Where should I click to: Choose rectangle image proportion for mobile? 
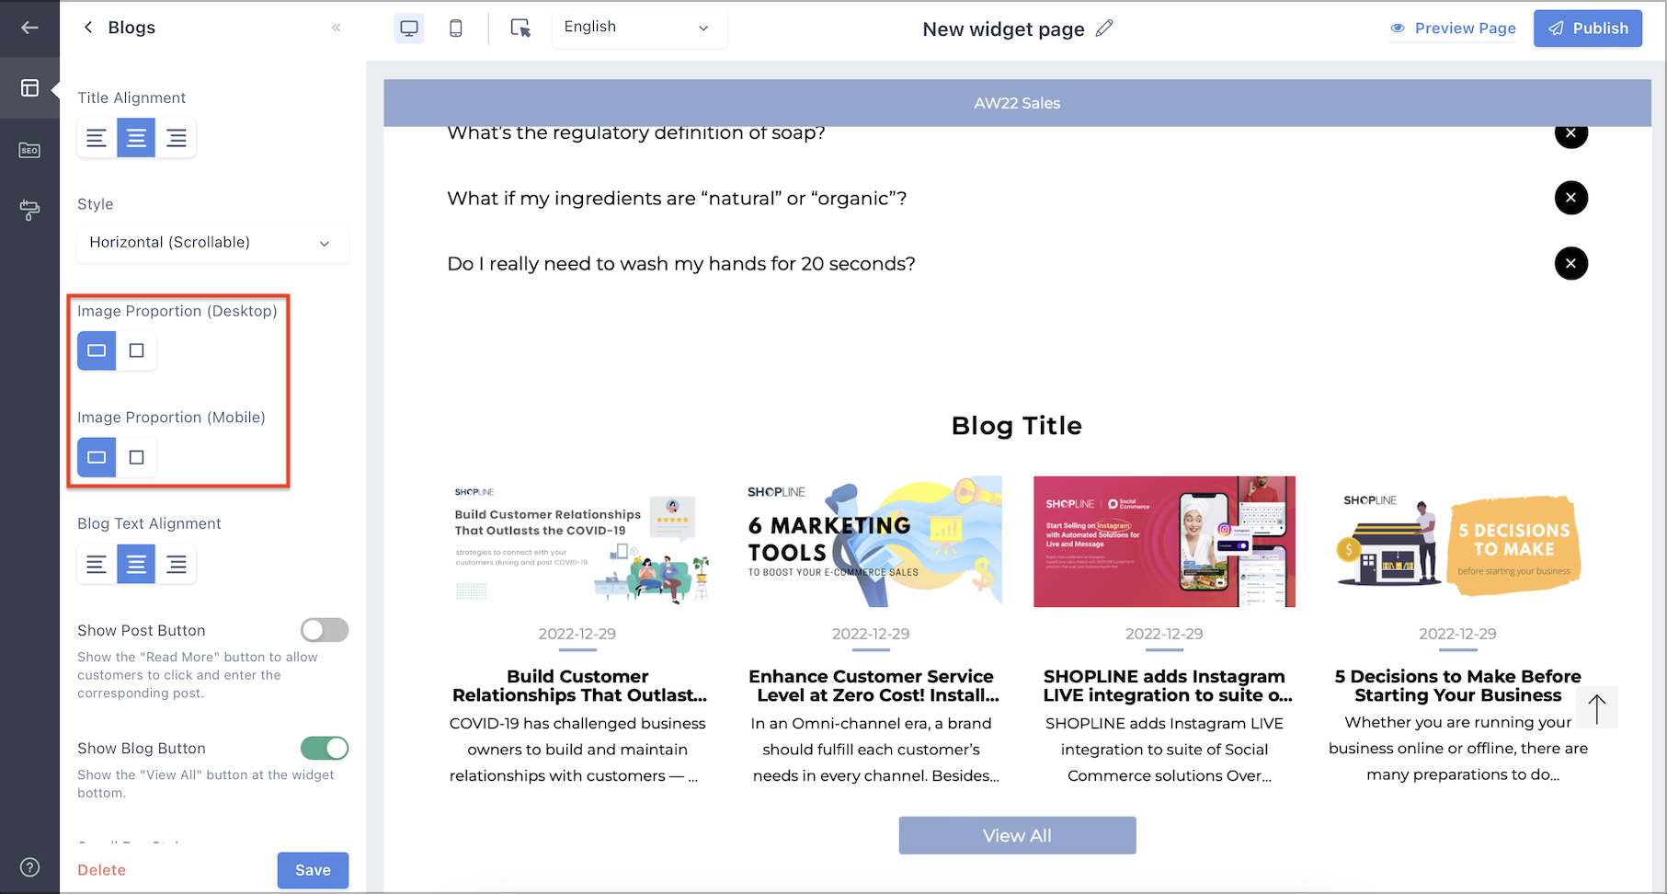pos(97,457)
